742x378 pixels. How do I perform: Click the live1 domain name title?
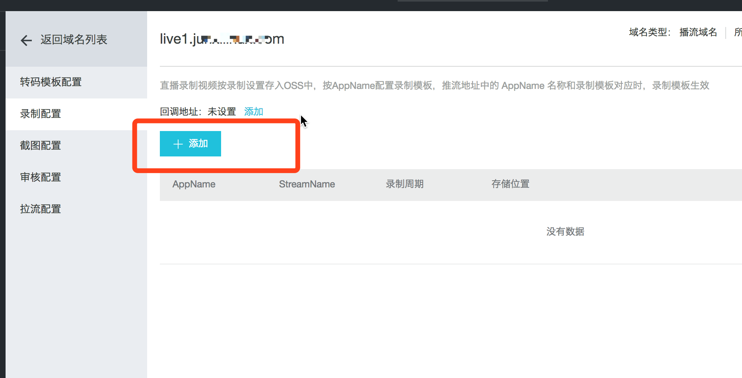click(221, 39)
